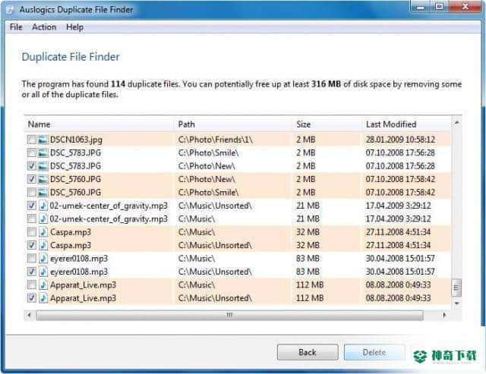Click image icon of DSC_5783.JPG in Smile

click(x=43, y=153)
